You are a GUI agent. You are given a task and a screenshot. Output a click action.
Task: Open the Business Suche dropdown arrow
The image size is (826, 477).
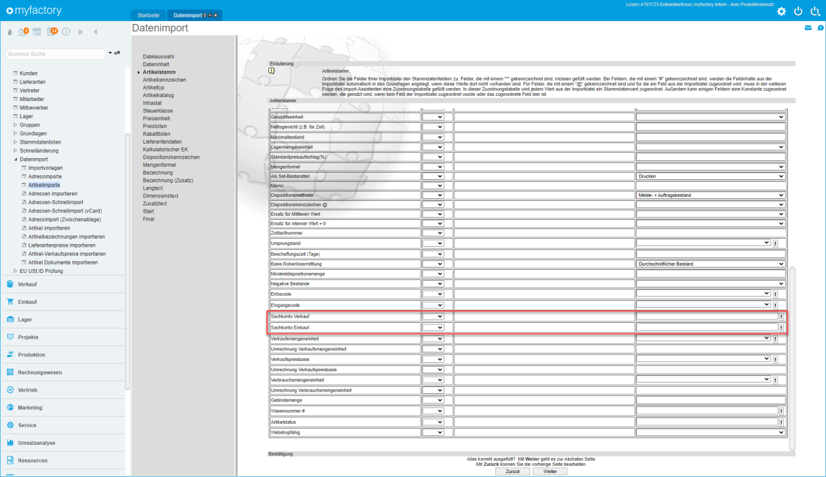tap(110, 52)
